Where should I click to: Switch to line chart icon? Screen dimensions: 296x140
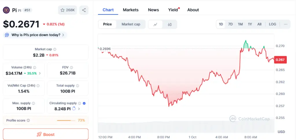(156, 24)
